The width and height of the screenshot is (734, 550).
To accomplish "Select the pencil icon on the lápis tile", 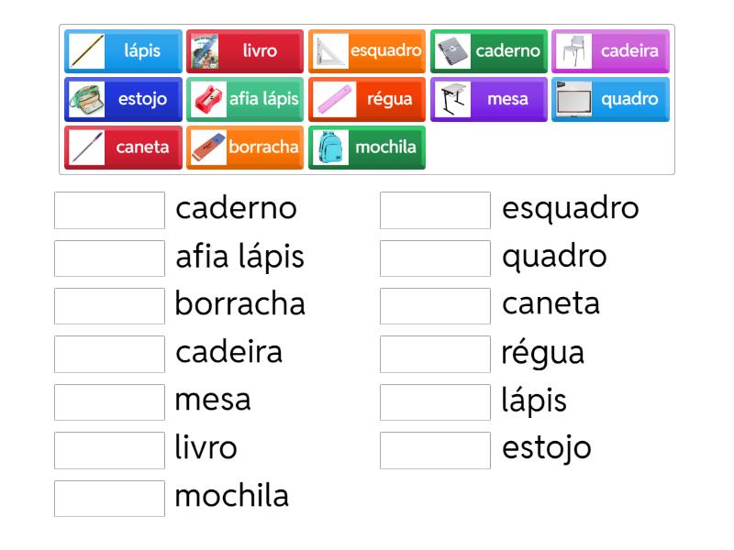I will tap(85, 52).
